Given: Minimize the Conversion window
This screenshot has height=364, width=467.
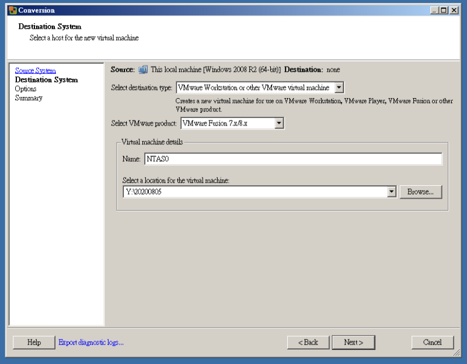Looking at the screenshot, I should (x=434, y=11).
